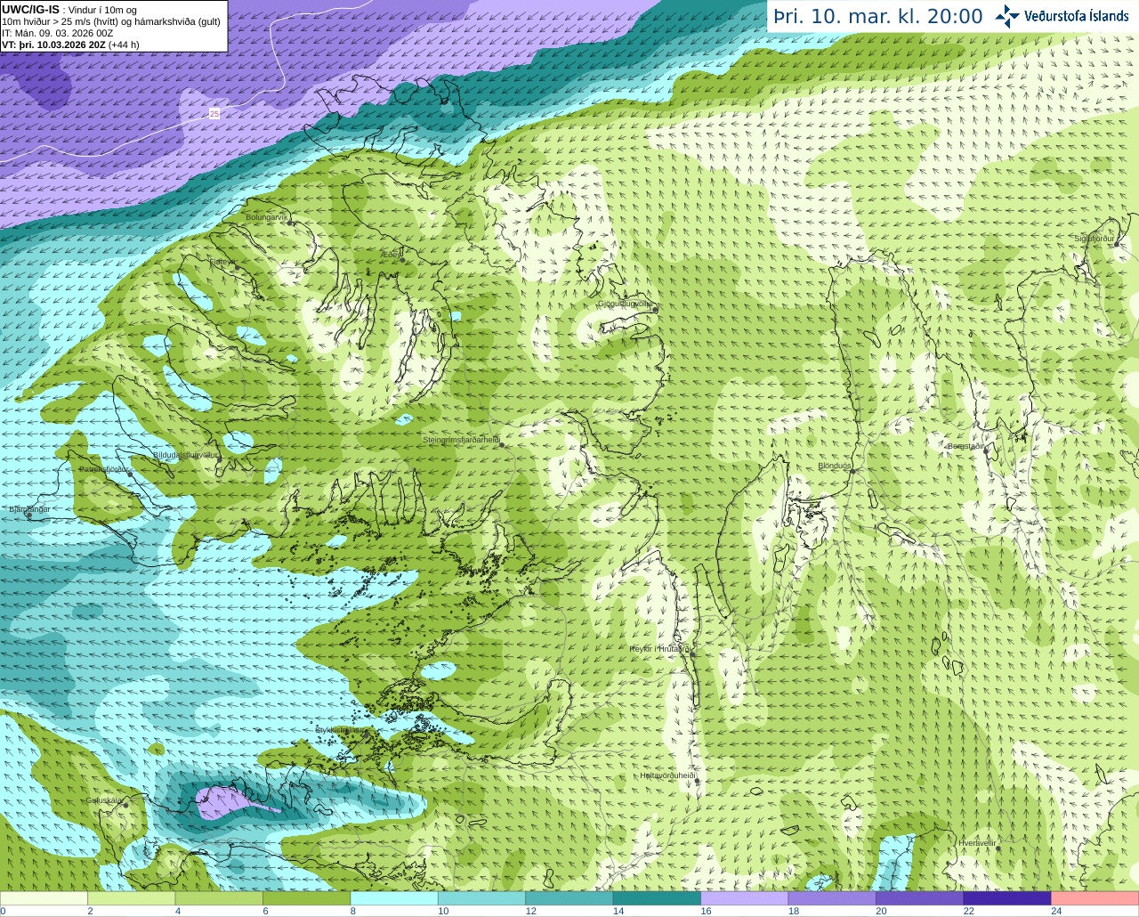Click the 'VT: þri. 10.03.2026 20Z (+44 h)' line
1139x917 pixels.
coord(70,45)
